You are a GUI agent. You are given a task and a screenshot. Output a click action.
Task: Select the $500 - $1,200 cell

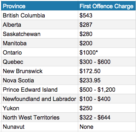click(107, 90)
